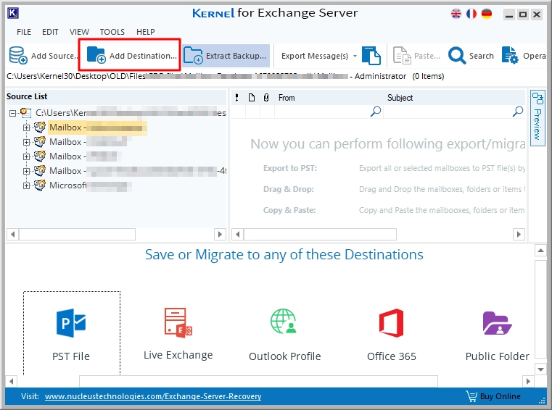This screenshot has height=410, width=552.
Task: Expand the Microsoft tree node
Action: click(26, 185)
